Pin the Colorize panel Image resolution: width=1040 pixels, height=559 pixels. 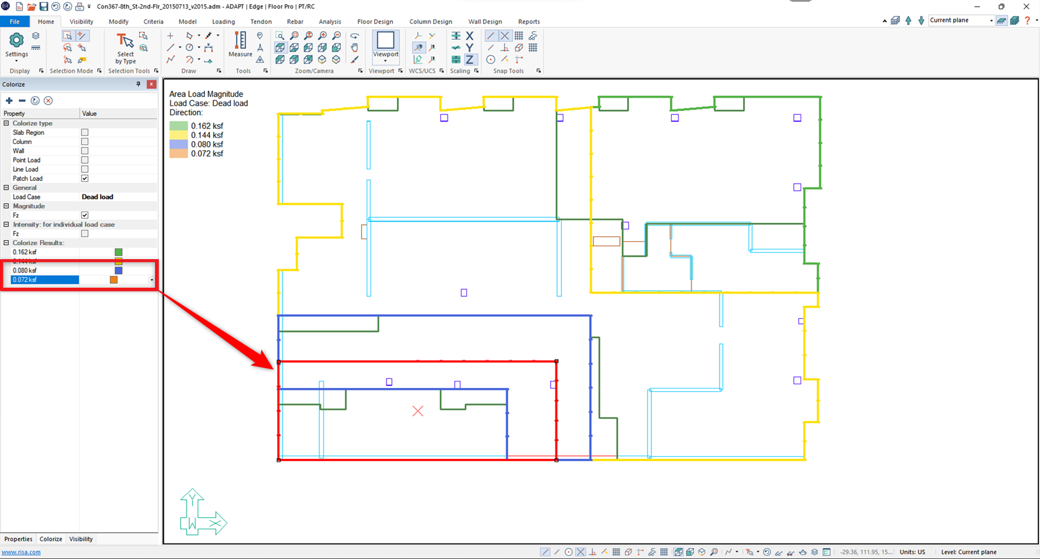coord(138,84)
